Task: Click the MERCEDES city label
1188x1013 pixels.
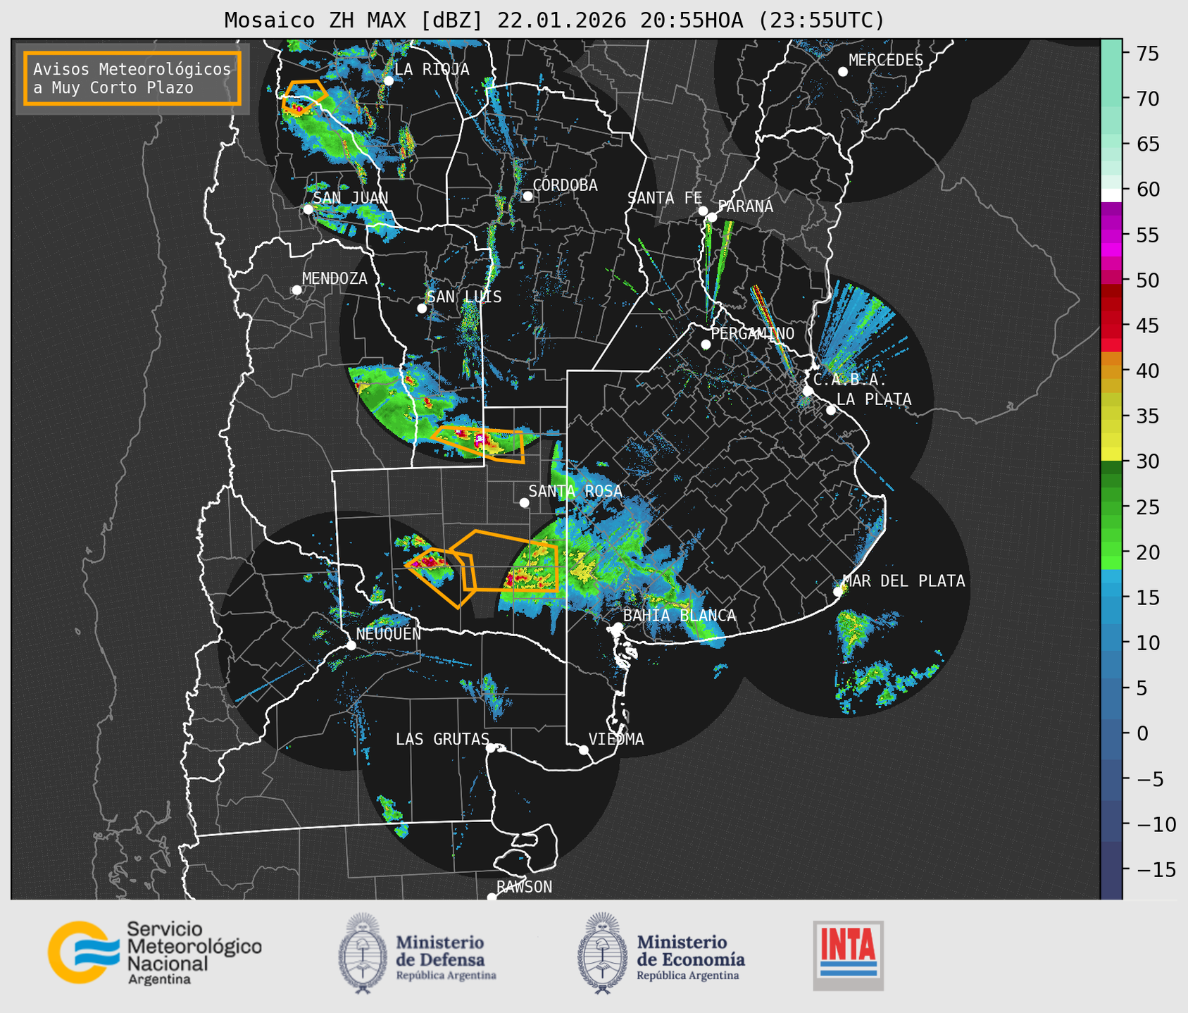Action: 885,61
